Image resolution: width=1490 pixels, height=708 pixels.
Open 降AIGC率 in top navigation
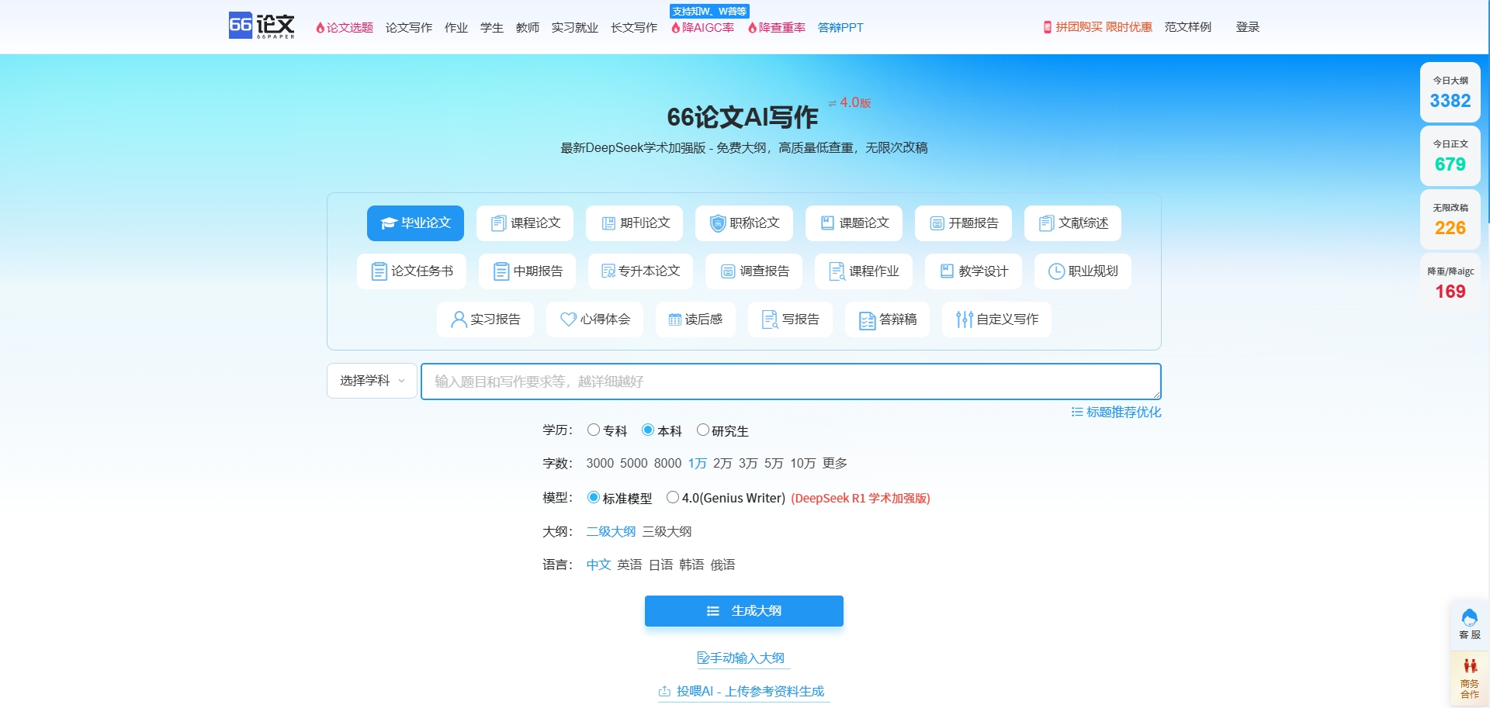pos(702,27)
